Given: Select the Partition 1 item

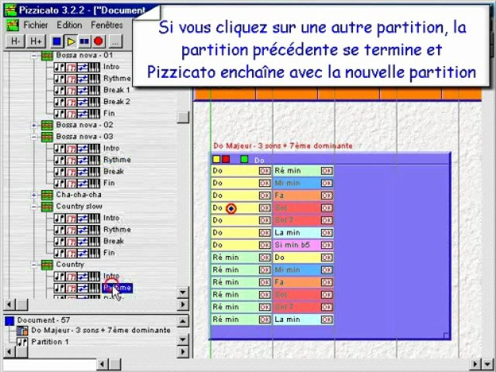Looking at the screenshot, I should pyautogui.click(x=50, y=342).
